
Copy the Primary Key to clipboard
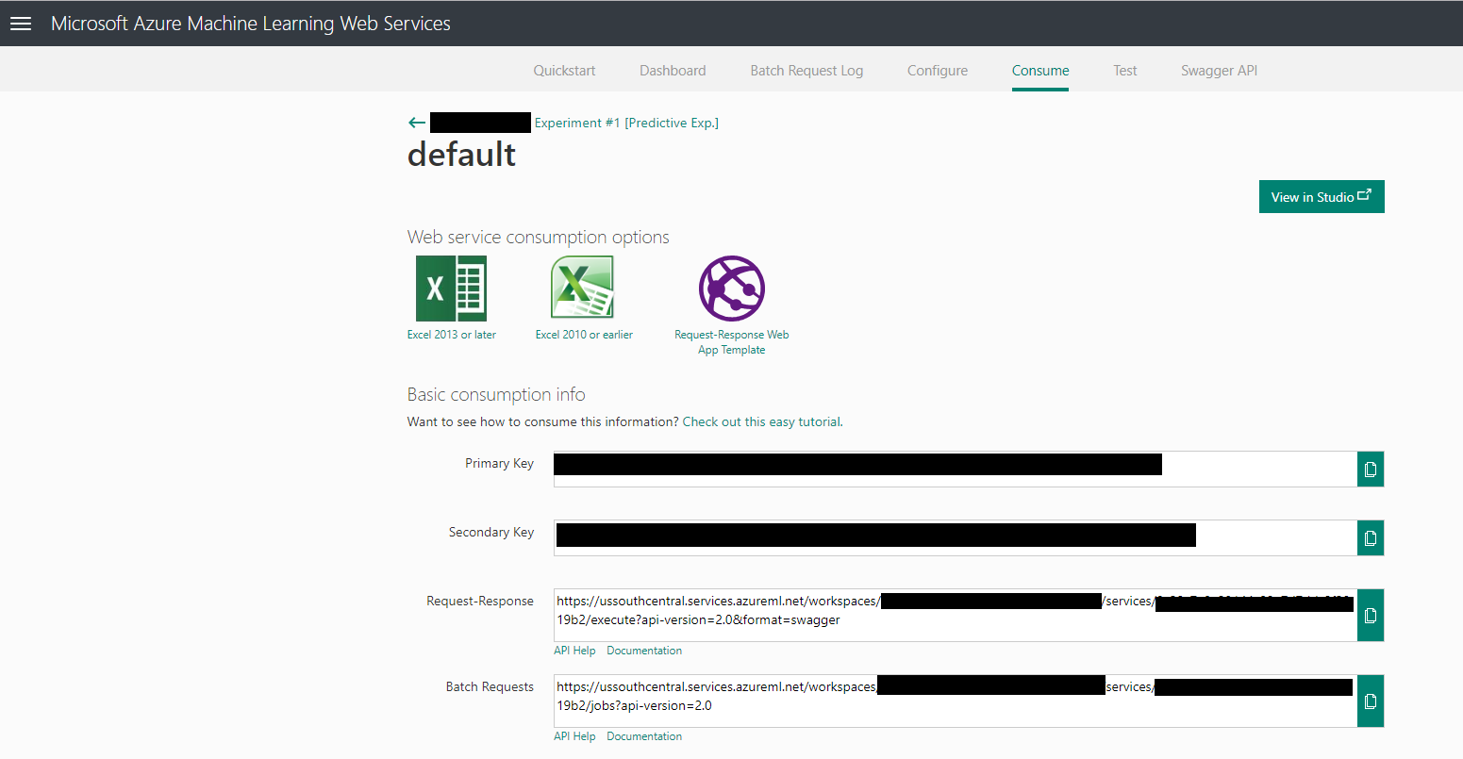(x=1370, y=469)
